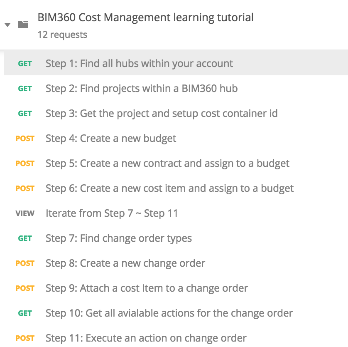Click the POST badge beside Step 5
This screenshot has width=348, height=347.
coord(25,164)
